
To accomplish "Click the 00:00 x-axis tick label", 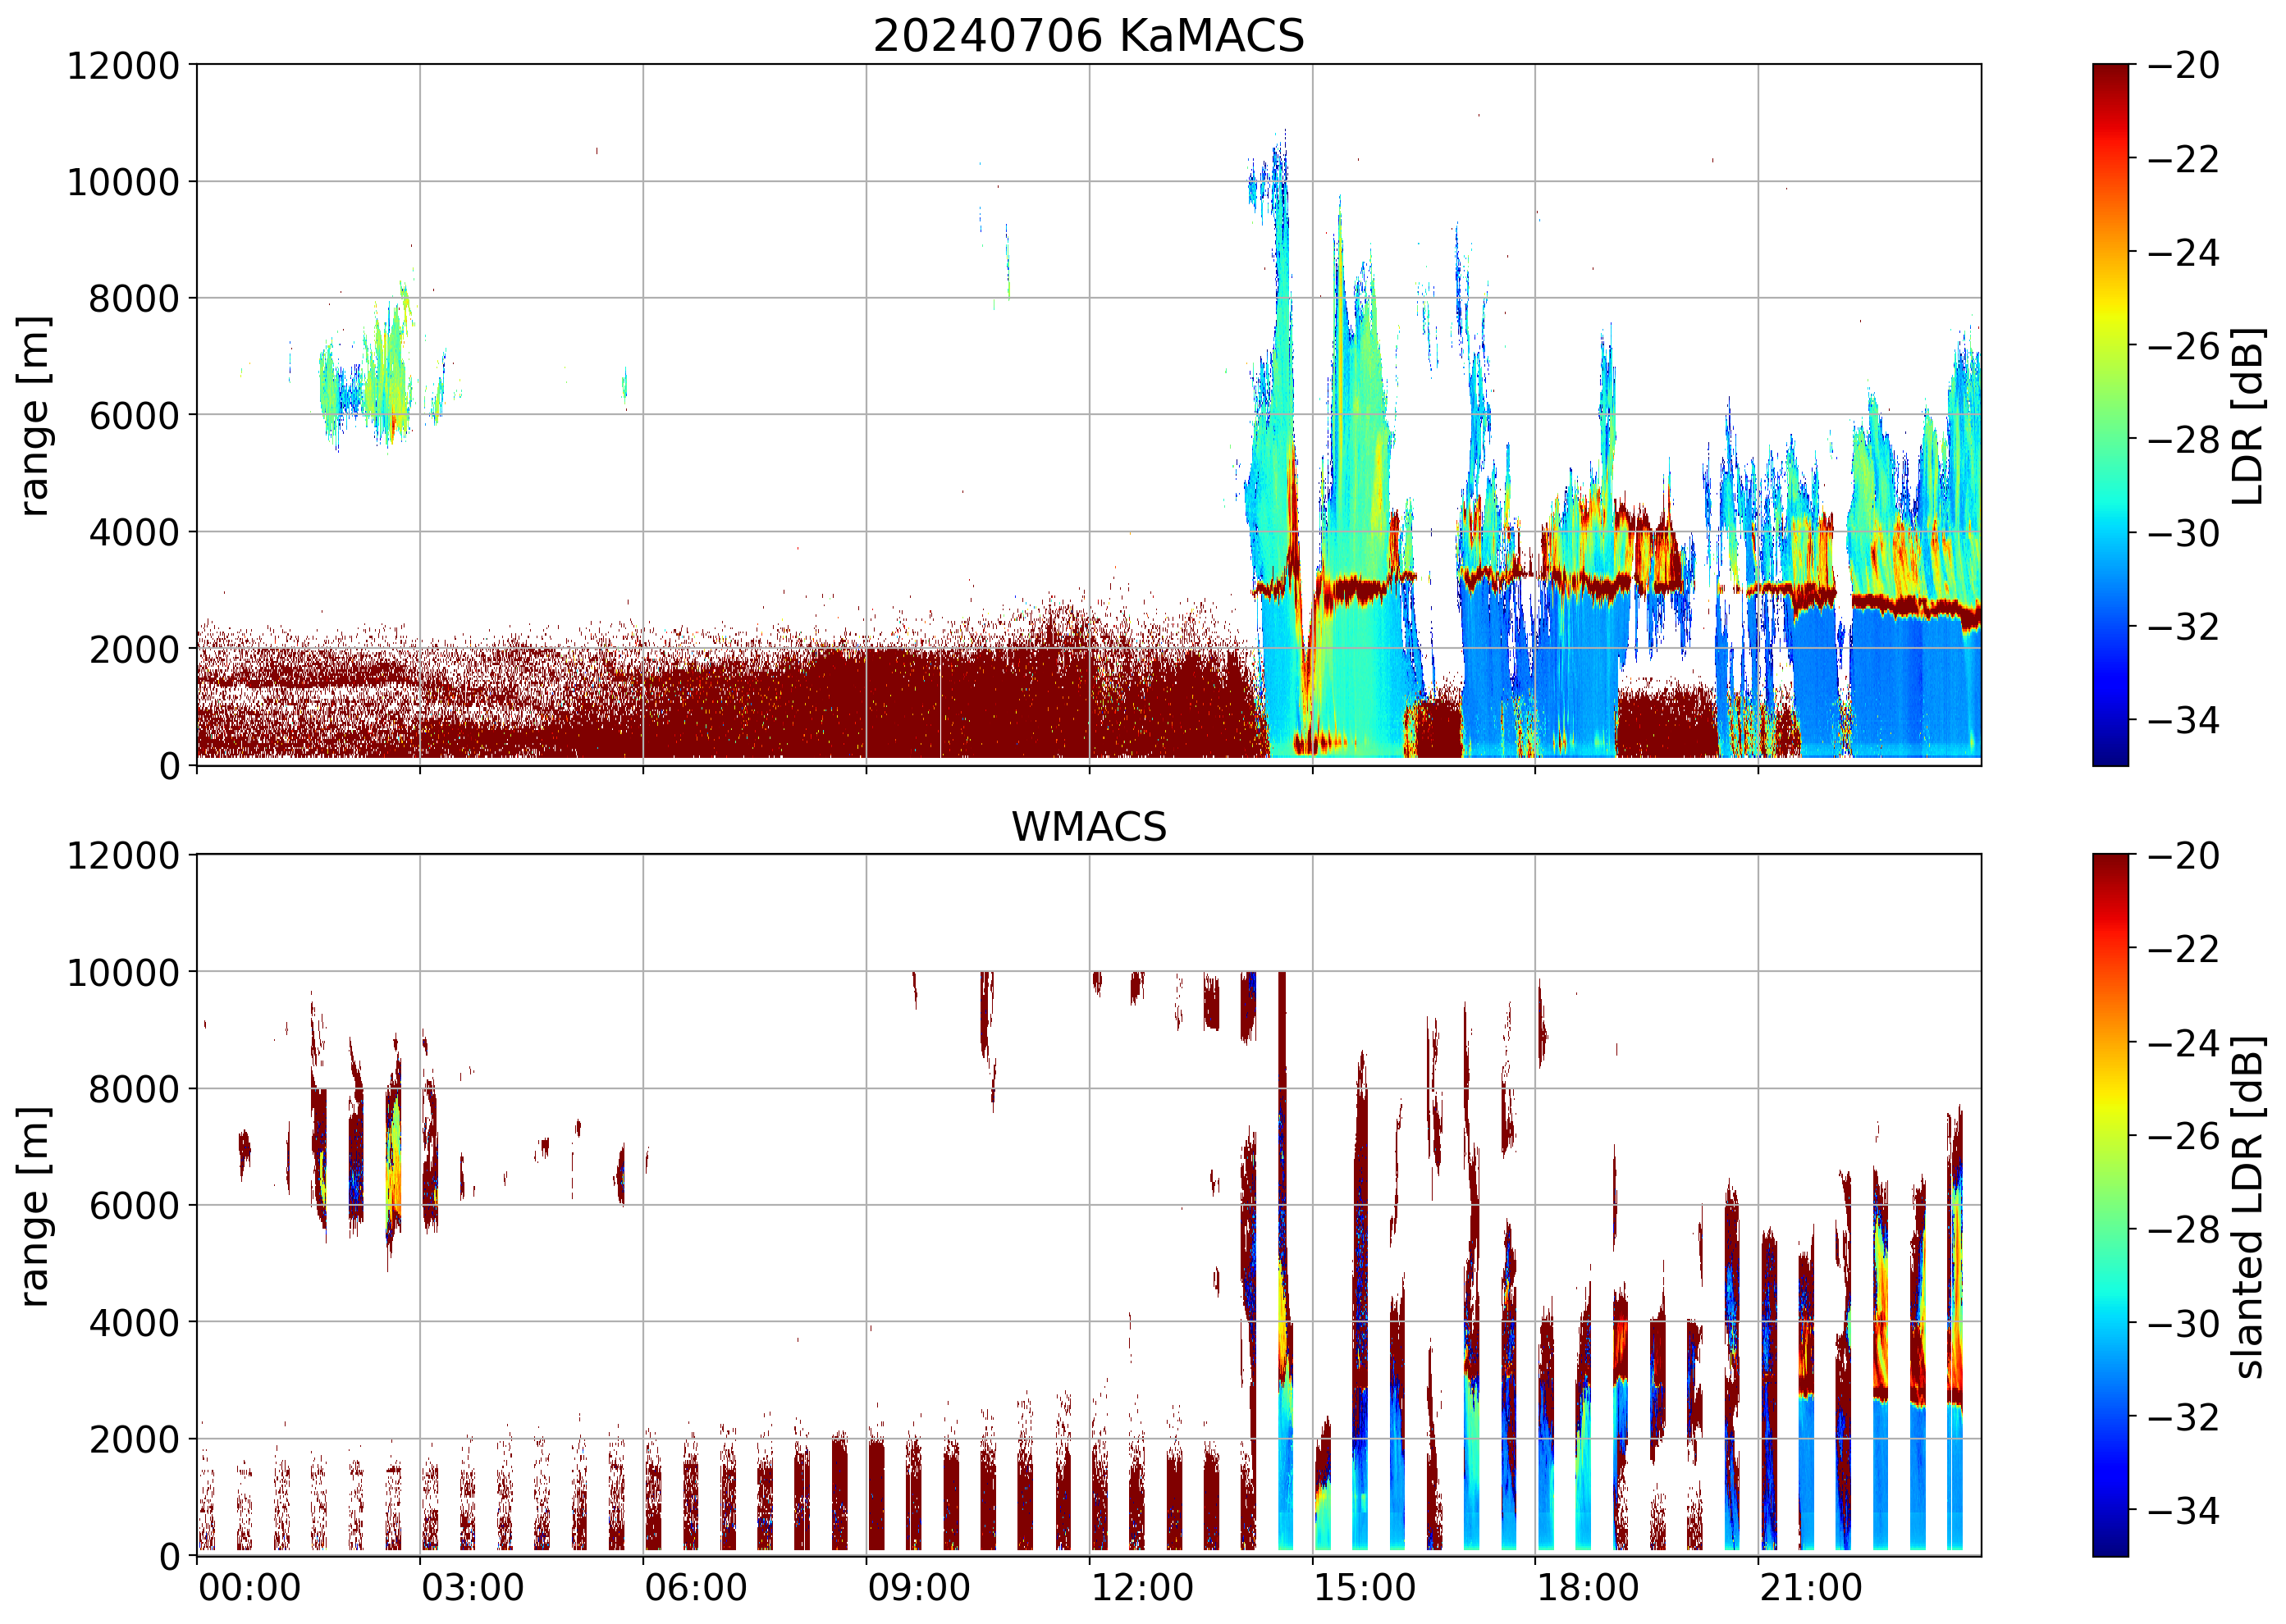I will [x=249, y=1588].
